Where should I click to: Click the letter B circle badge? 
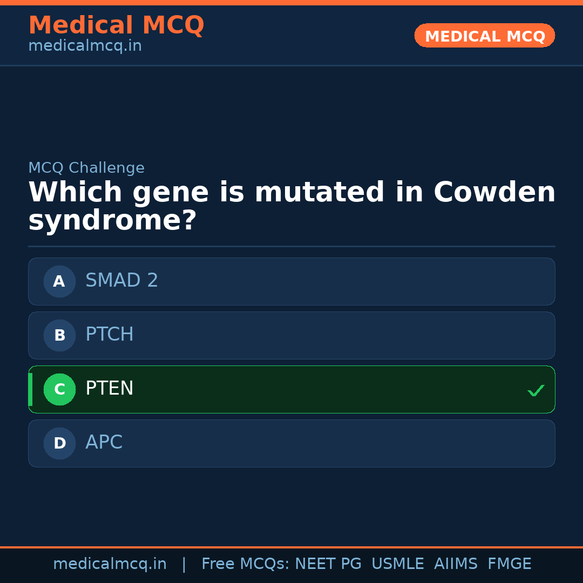(59, 335)
